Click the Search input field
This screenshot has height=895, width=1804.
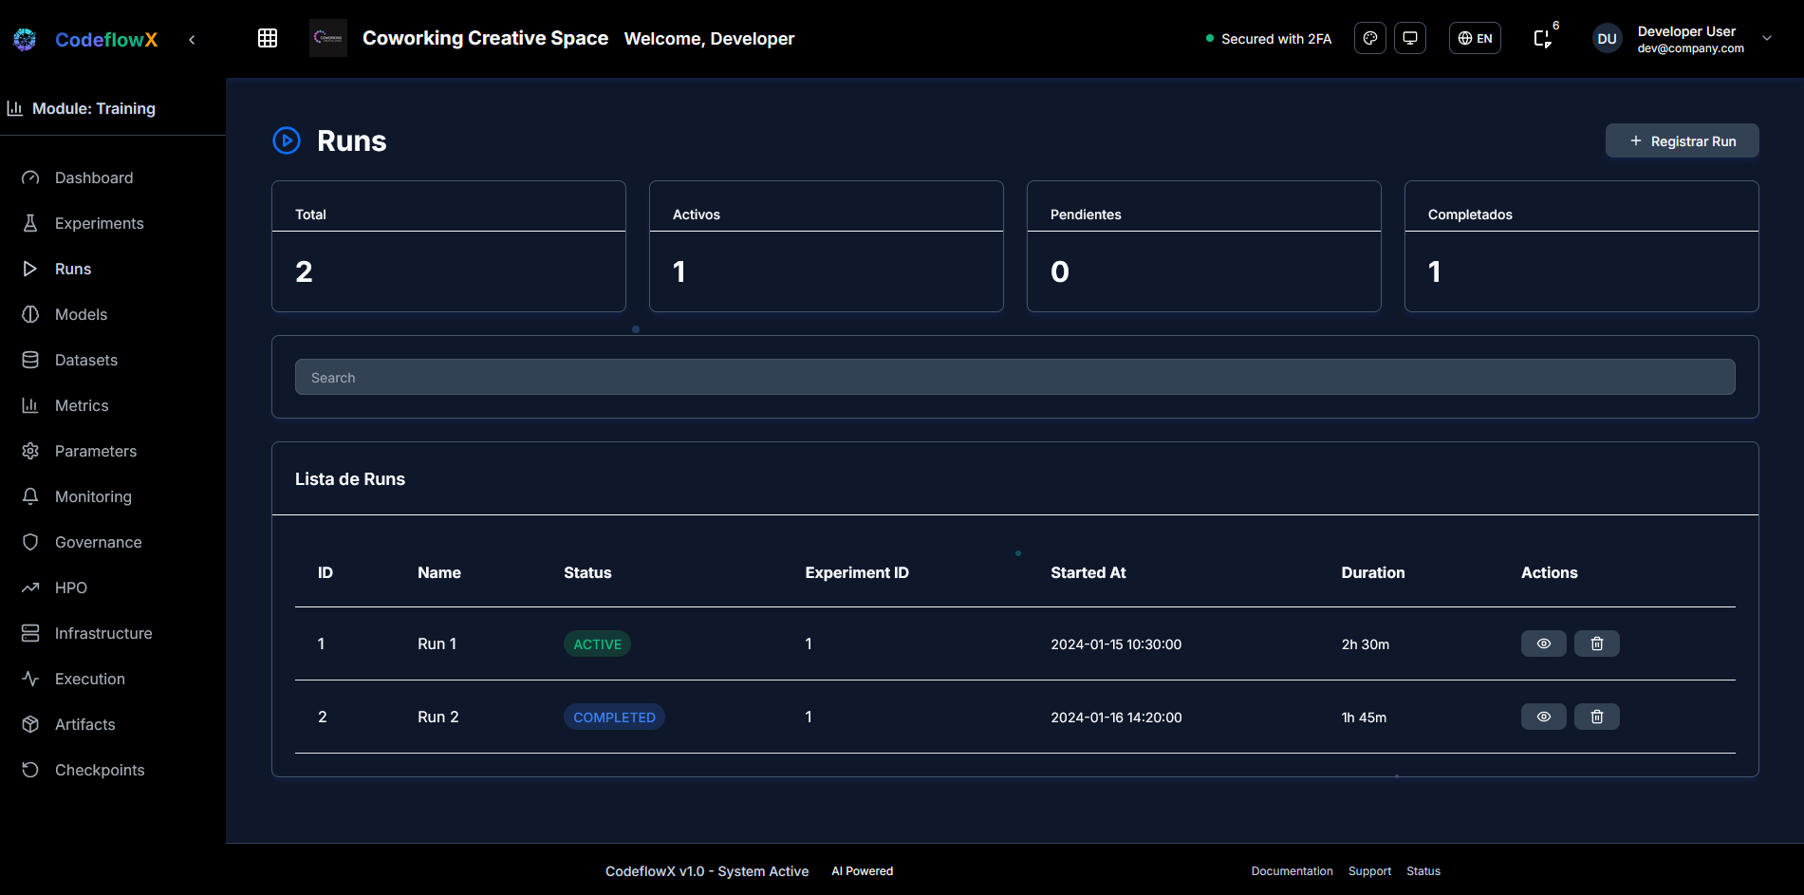click(x=1014, y=377)
